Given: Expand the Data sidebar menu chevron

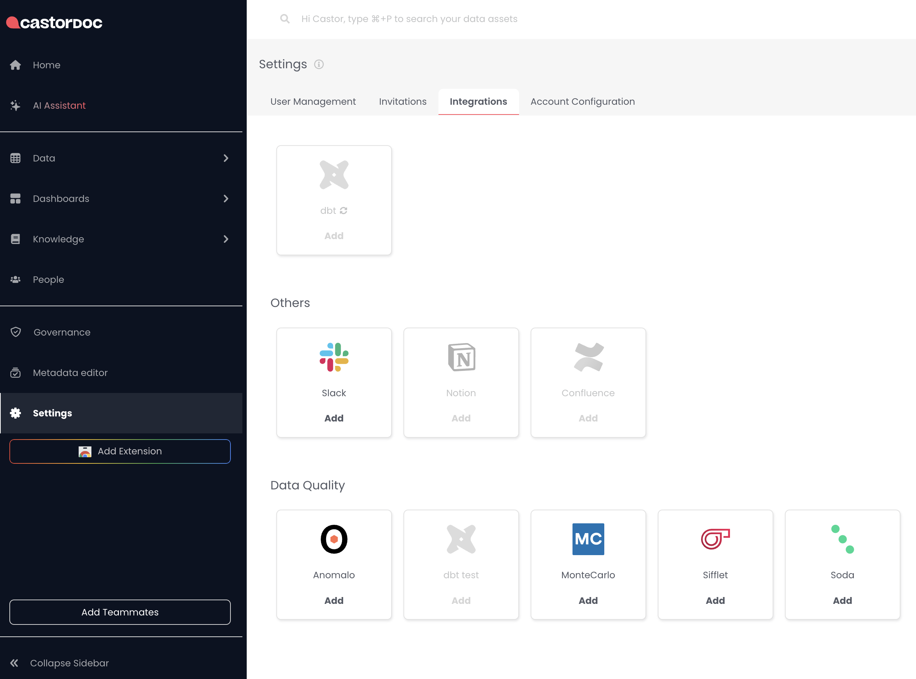Looking at the screenshot, I should click(226, 158).
